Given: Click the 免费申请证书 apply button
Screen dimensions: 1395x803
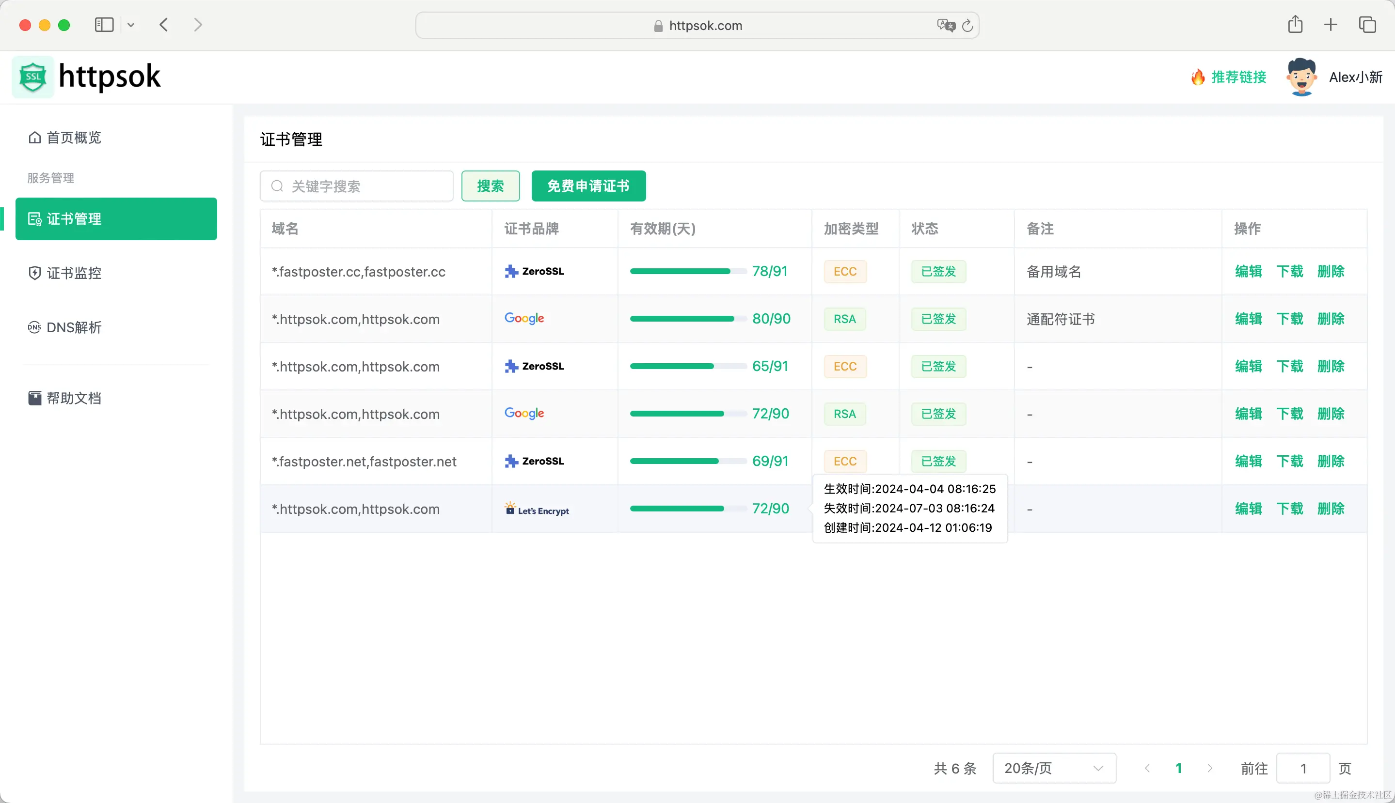Looking at the screenshot, I should tap(587, 186).
